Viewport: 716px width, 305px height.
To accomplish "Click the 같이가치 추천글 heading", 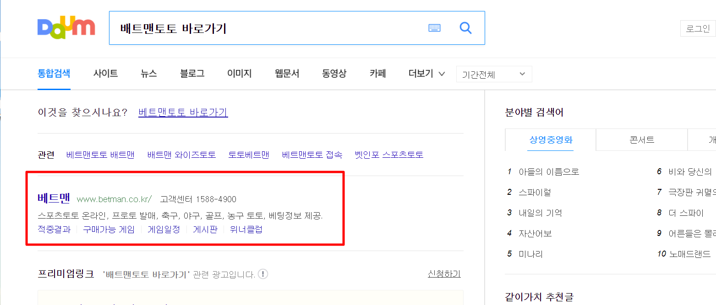I will 539,297.
